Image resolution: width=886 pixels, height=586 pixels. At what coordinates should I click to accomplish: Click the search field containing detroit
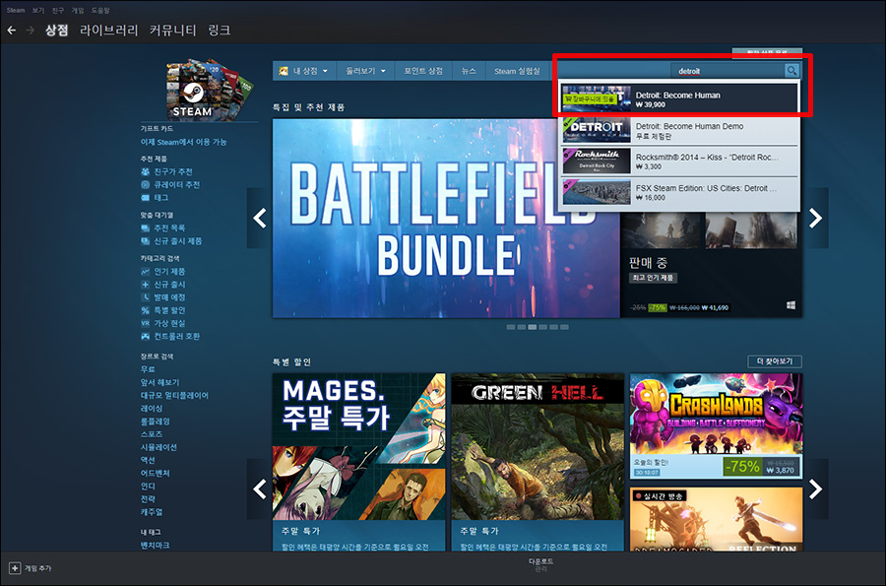pyautogui.click(x=728, y=71)
